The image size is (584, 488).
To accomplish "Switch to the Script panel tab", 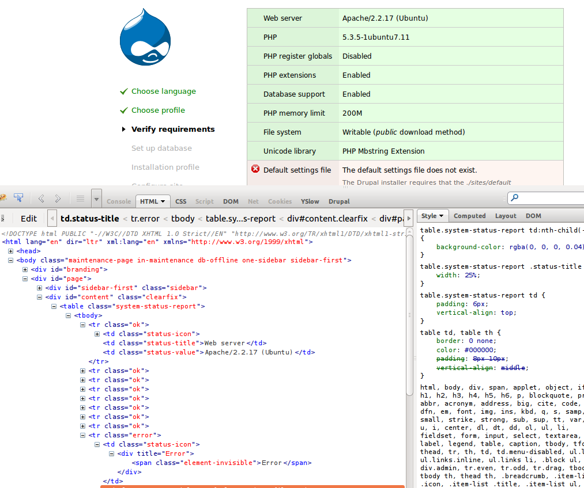I will tap(205, 201).
